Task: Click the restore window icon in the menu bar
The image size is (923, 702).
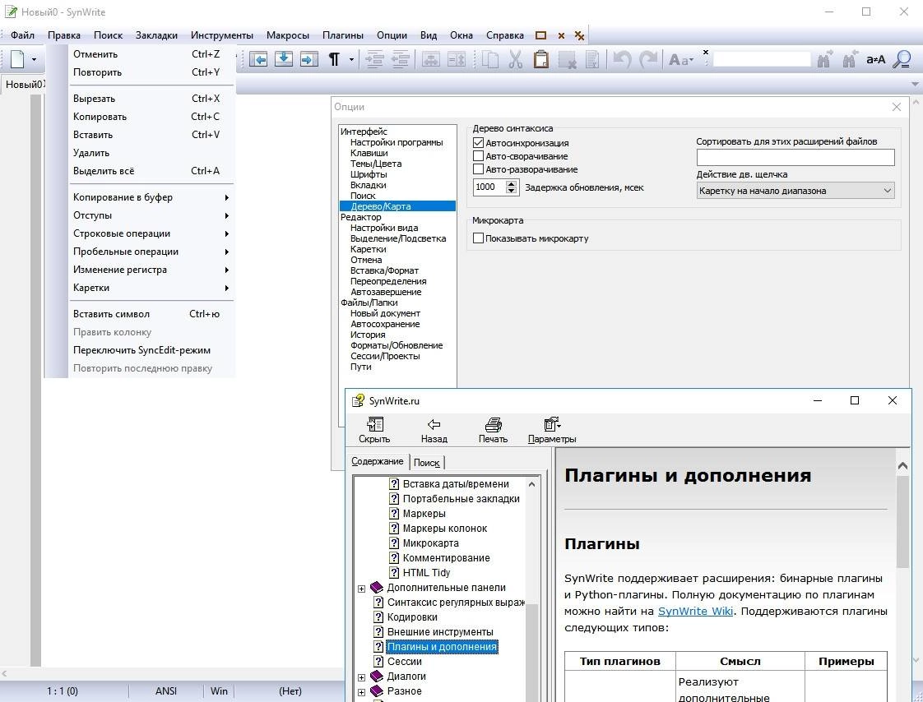Action: coord(541,35)
